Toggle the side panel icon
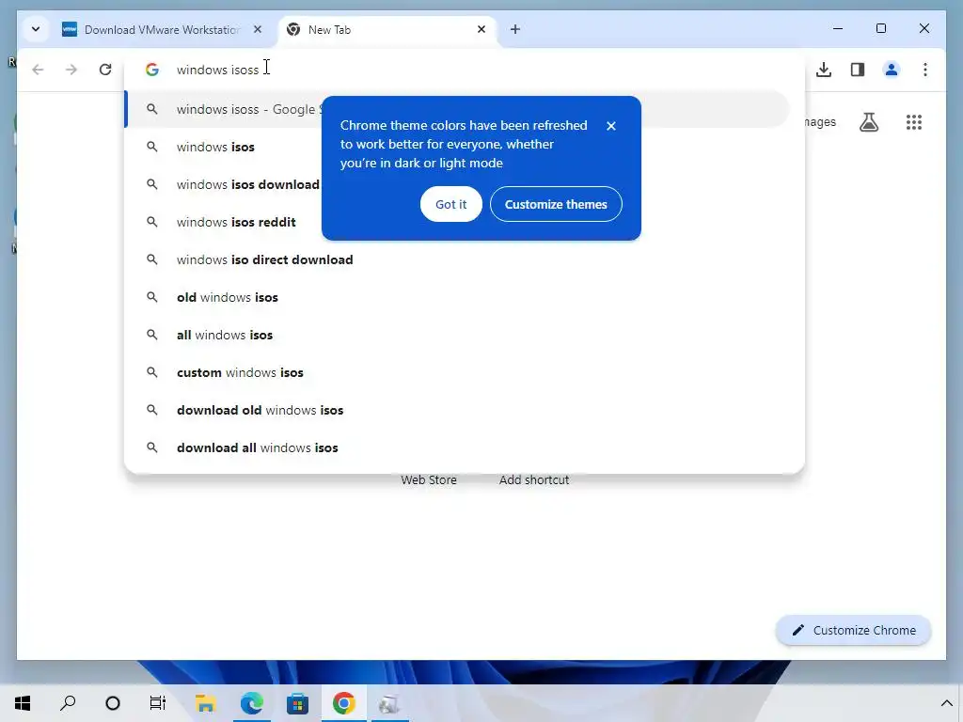Screen dimensions: 963x722 858,70
